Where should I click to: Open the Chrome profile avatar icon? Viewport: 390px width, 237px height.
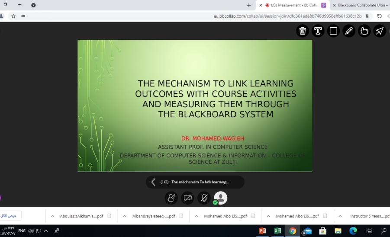pos(1,16)
